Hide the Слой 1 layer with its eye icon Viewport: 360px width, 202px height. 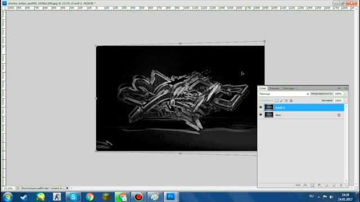(260, 107)
